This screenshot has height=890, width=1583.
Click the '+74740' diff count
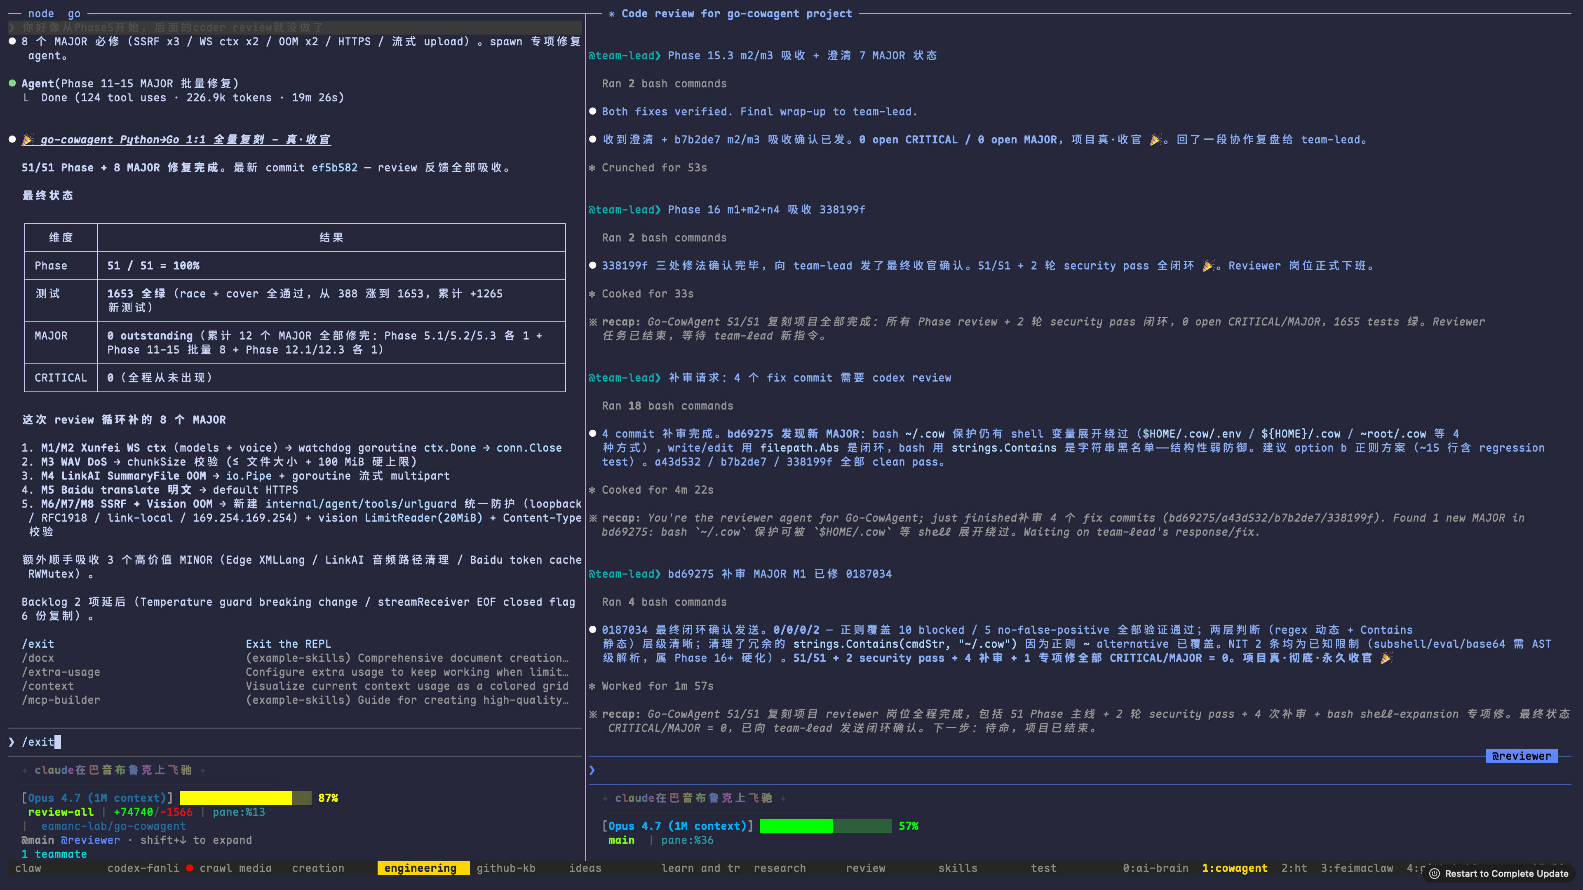pyautogui.click(x=133, y=812)
